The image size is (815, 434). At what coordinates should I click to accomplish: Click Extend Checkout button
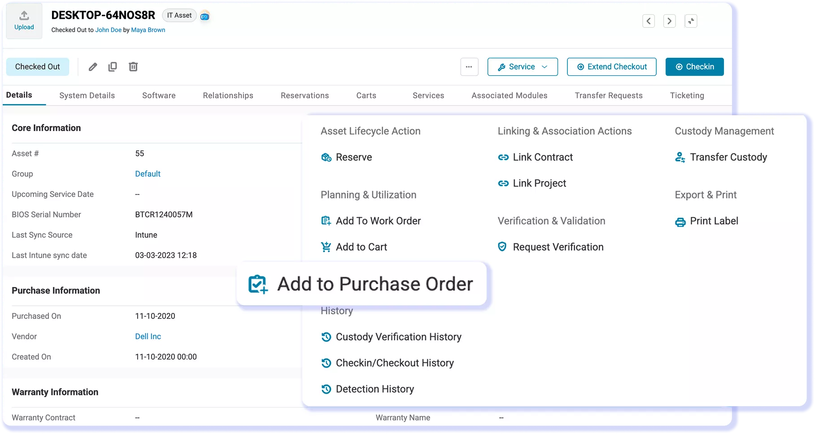612,67
